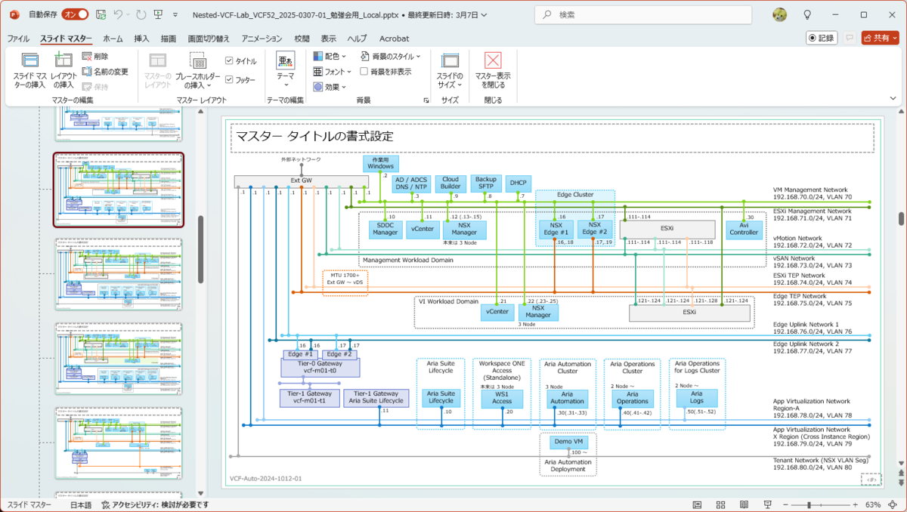Close master view (マスター表示を閉じる)
Viewport: 907px width, 512px height.
(x=493, y=70)
